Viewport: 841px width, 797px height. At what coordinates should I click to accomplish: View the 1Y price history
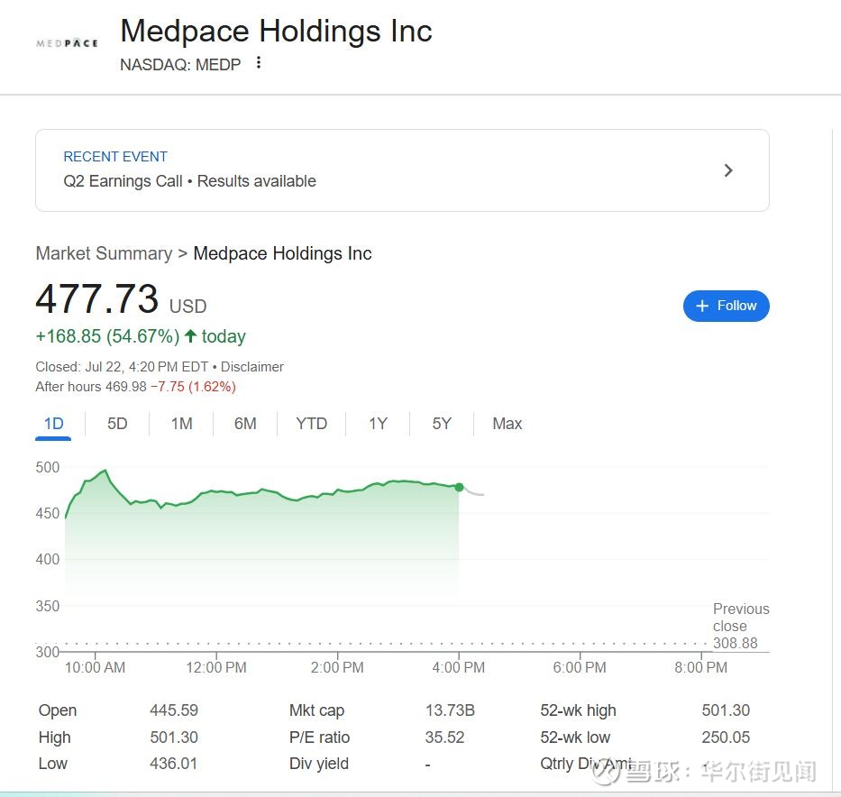pos(378,424)
